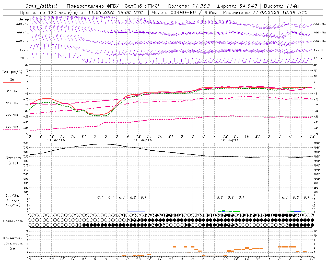Select the Тем-ра(°C) temperature axis title
327x261 pixels.
12,72
